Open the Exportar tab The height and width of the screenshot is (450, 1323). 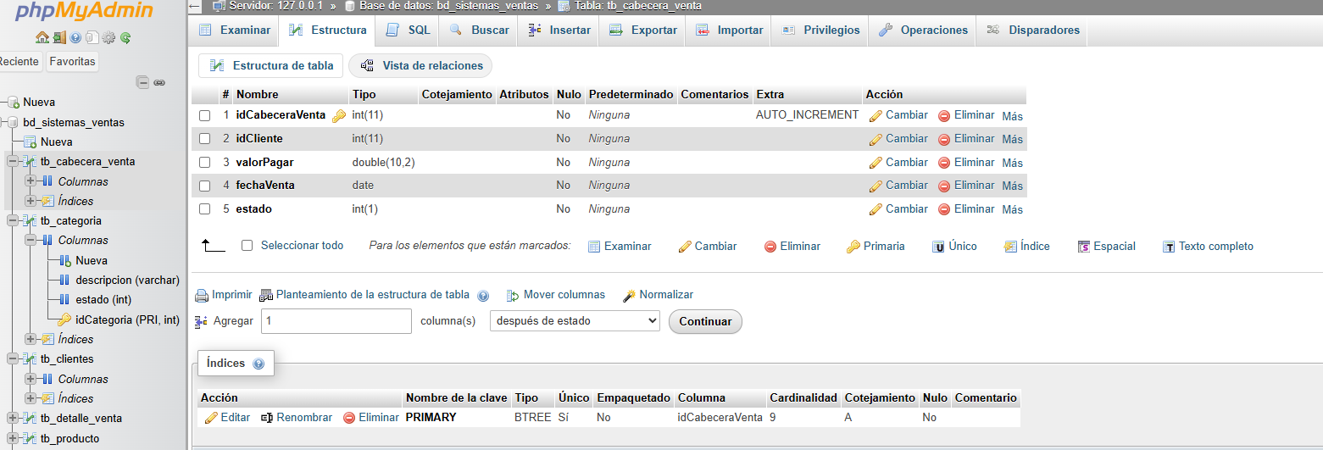pyautogui.click(x=642, y=31)
